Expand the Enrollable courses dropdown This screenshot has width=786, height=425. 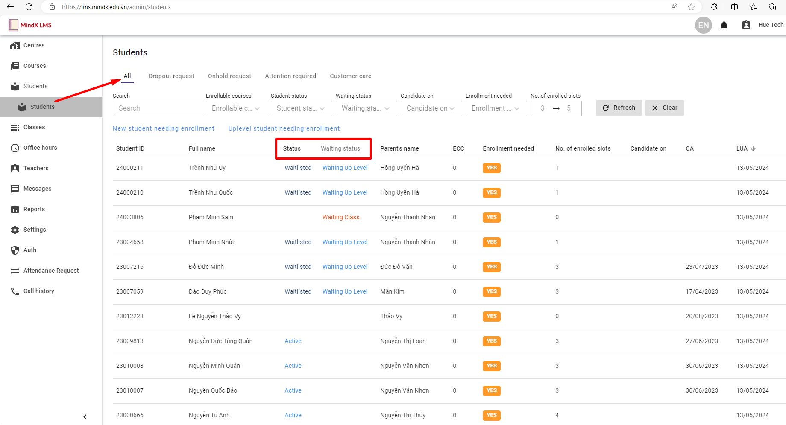click(x=236, y=108)
